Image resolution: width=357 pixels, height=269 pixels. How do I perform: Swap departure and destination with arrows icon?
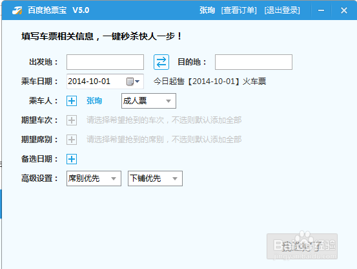[161, 62]
